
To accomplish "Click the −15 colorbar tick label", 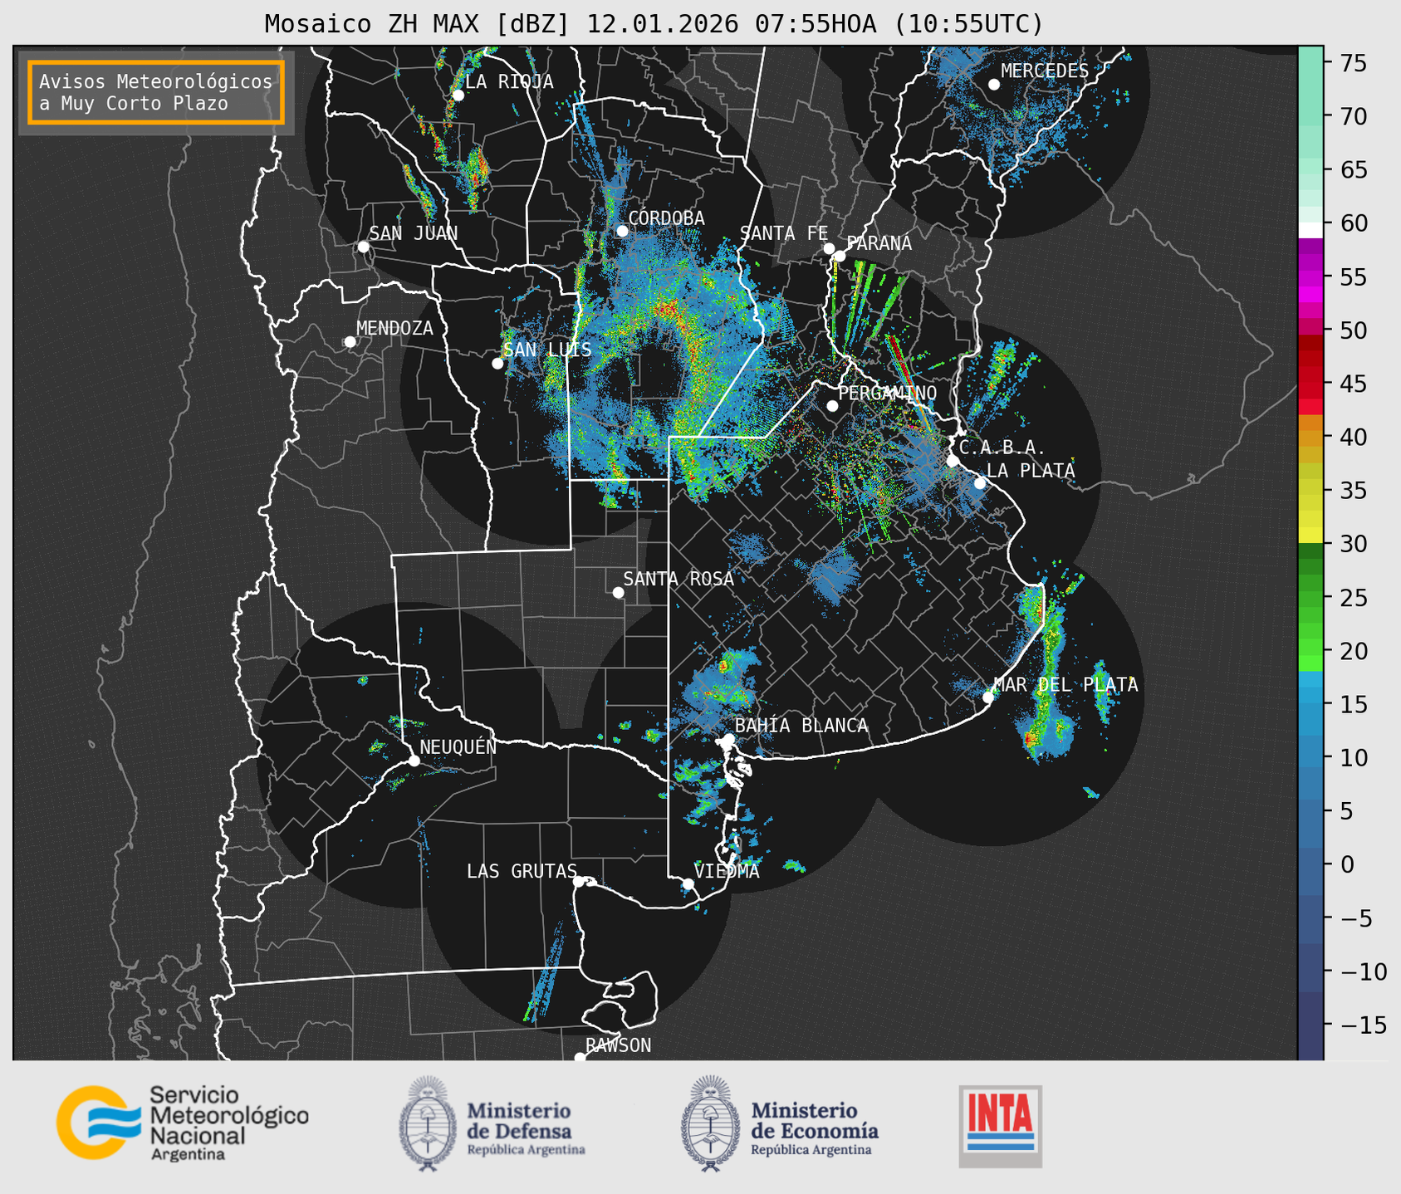I will pos(1363,1025).
